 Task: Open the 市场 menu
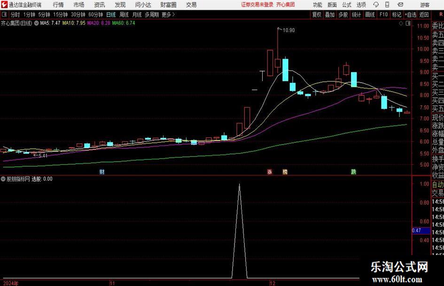click(79, 5)
